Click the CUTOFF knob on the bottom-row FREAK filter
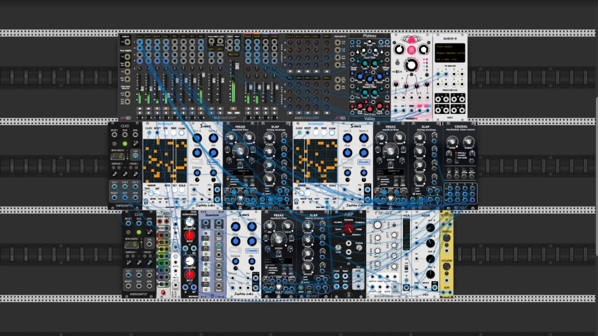The image size is (598, 336). [278, 238]
